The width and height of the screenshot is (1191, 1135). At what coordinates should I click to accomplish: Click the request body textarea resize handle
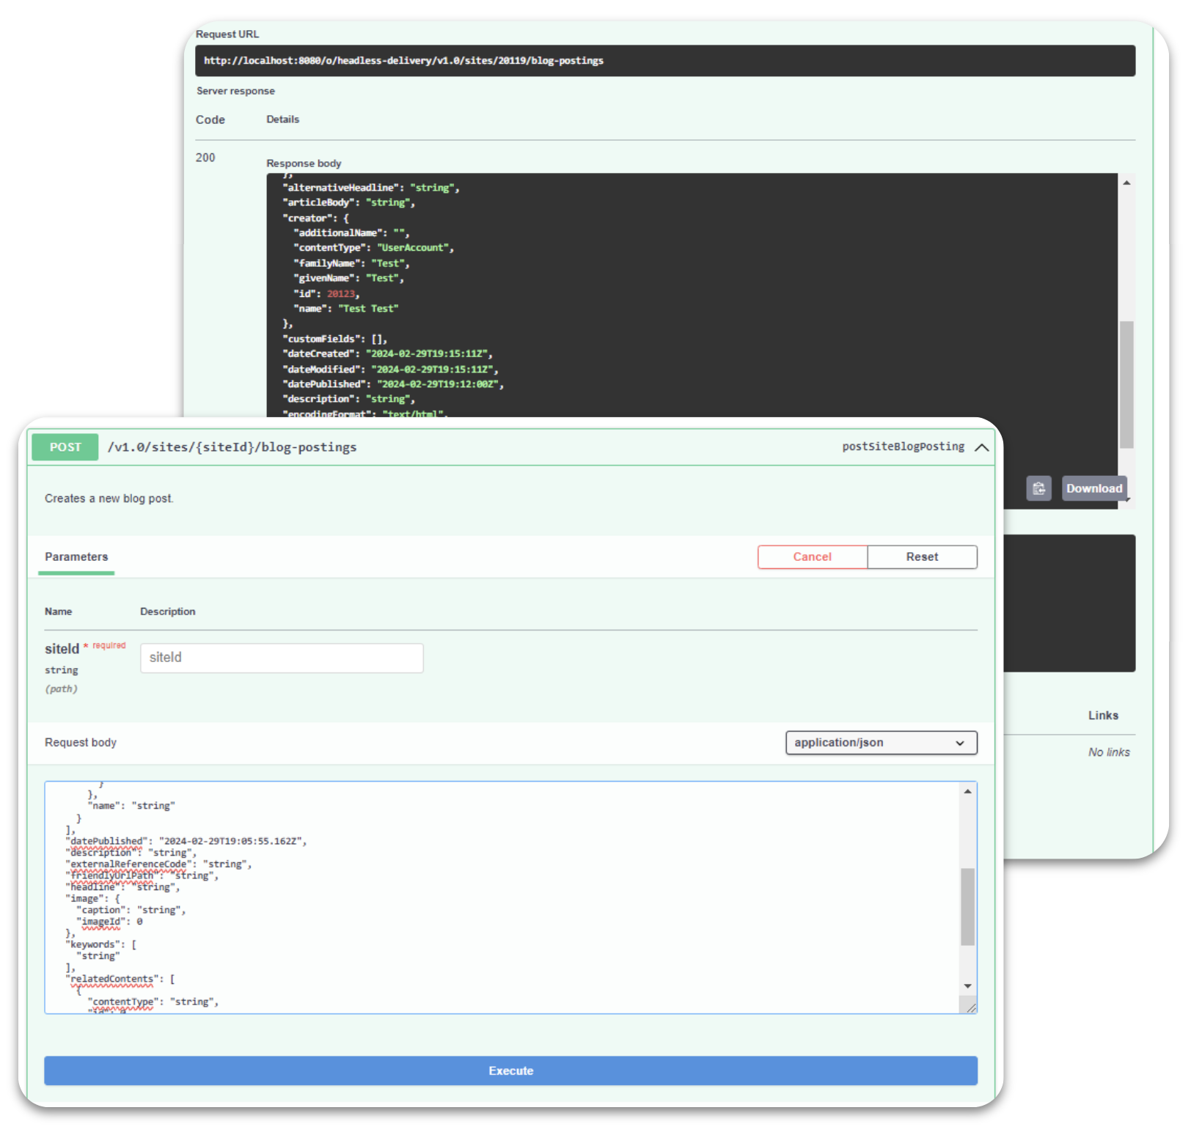coord(970,1007)
